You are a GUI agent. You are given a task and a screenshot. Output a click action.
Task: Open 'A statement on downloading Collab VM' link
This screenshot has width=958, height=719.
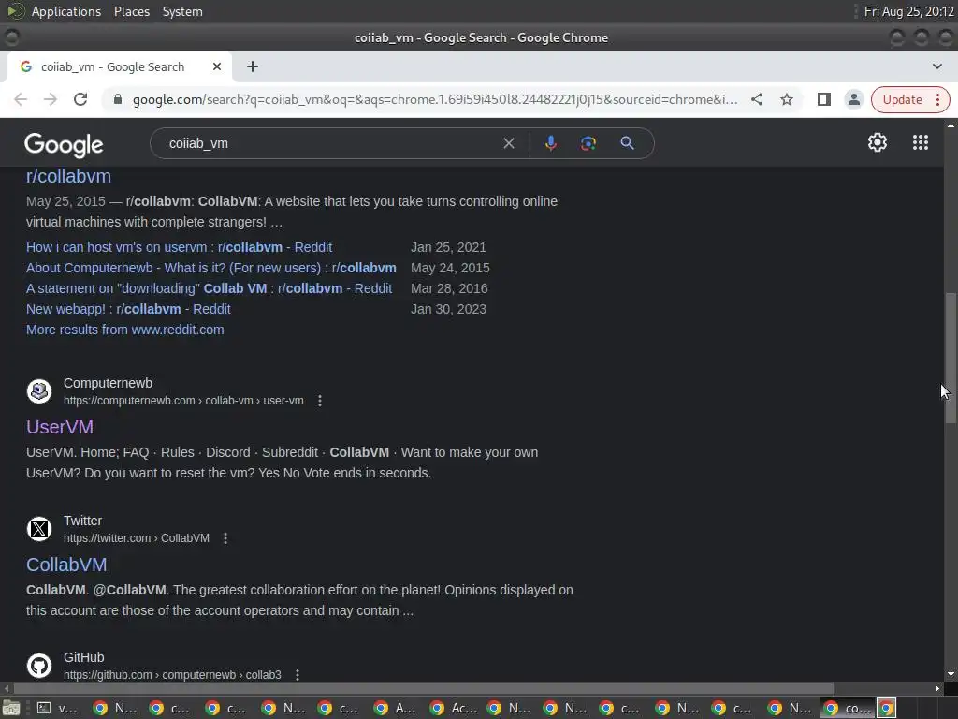[209, 288]
